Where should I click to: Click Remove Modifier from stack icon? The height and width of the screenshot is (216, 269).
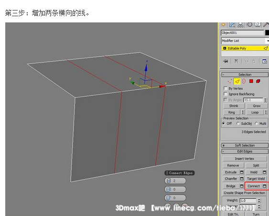point(254,61)
